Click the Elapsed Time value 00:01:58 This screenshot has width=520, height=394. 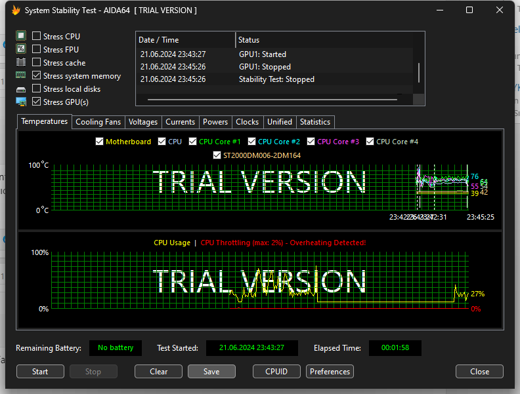point(395,347)
